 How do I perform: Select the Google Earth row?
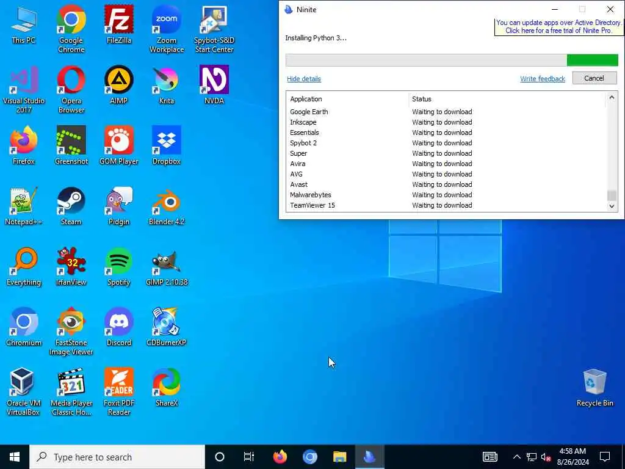(446, 112)
